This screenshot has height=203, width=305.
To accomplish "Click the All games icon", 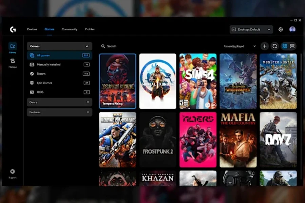I will pyautogui.click(x=32, y=55).
